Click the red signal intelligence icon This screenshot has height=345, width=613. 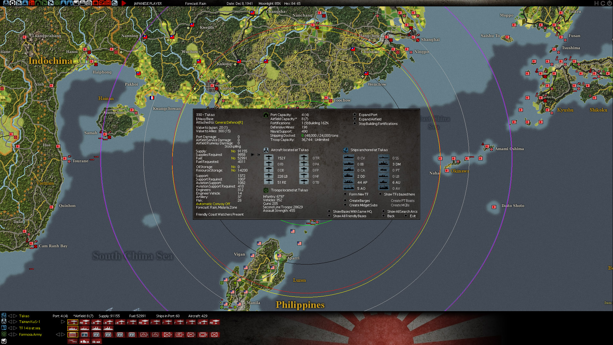[x=108, y=3]
